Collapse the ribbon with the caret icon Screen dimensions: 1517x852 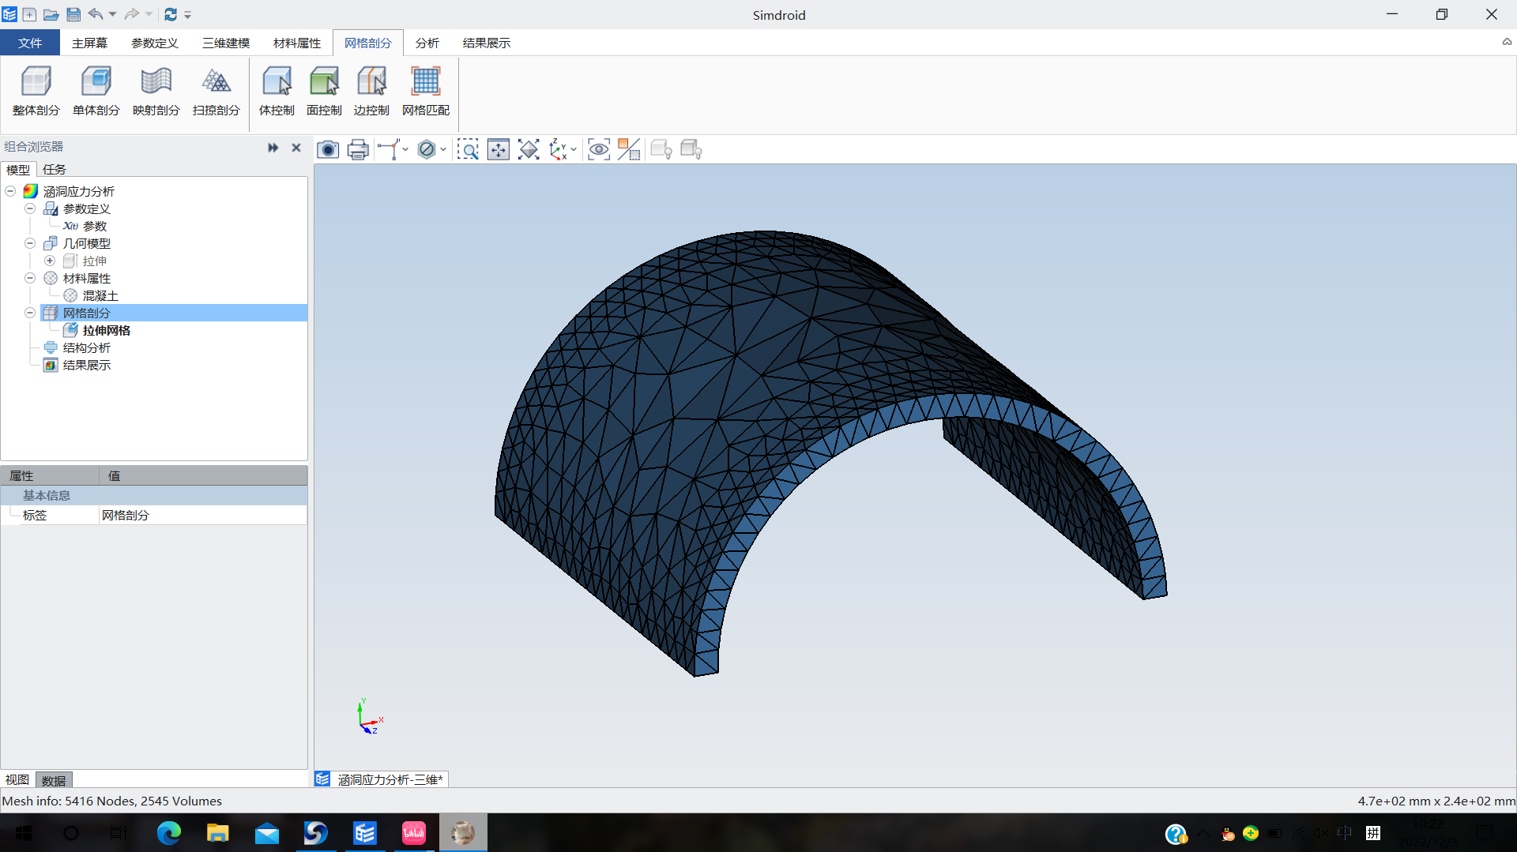1507,43
